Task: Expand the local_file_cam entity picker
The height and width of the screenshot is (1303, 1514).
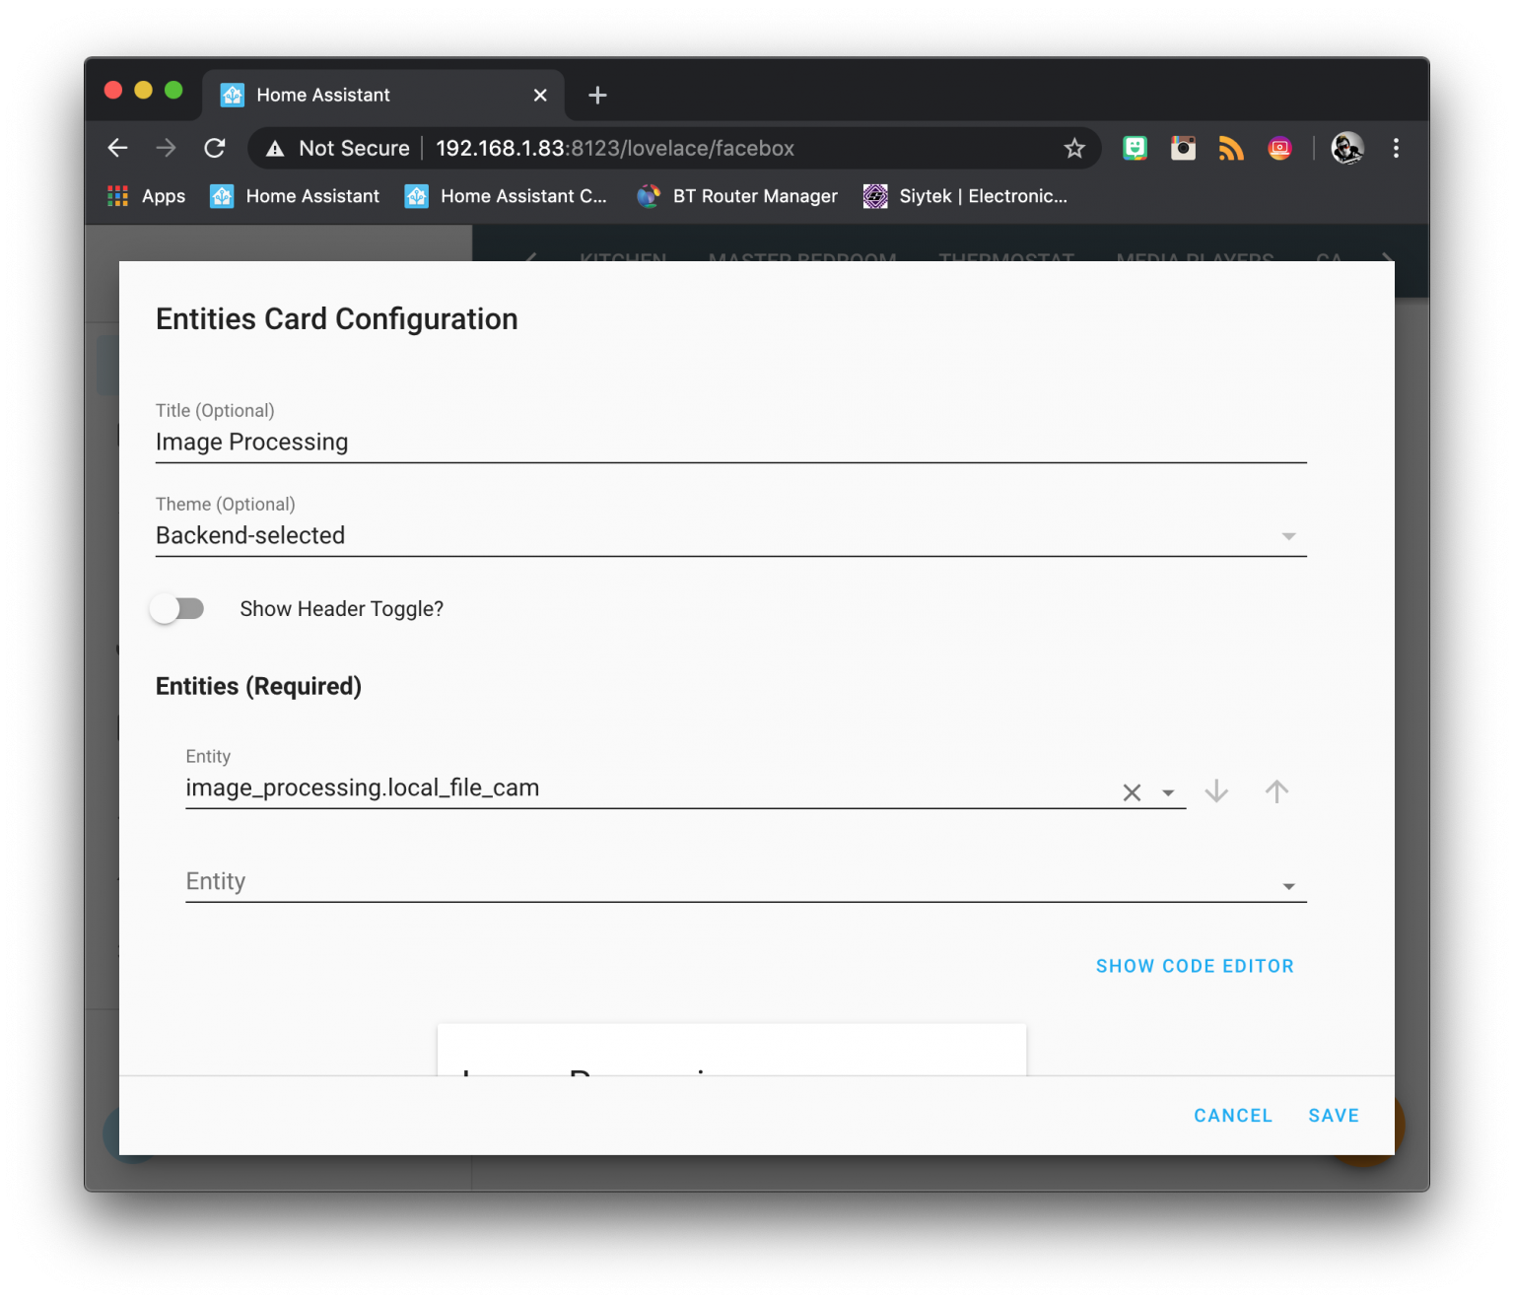Action: click(x=1169, y=791)
